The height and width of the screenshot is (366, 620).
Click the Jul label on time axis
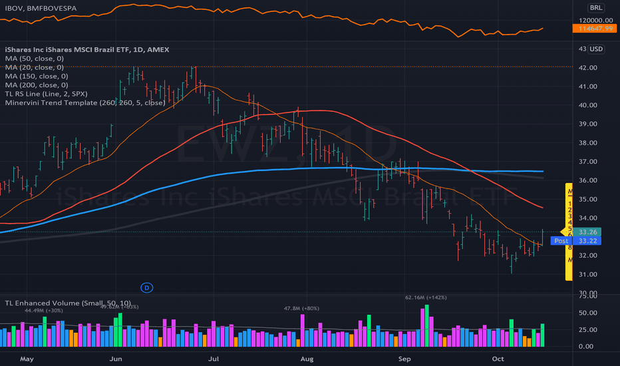point(214,359)
